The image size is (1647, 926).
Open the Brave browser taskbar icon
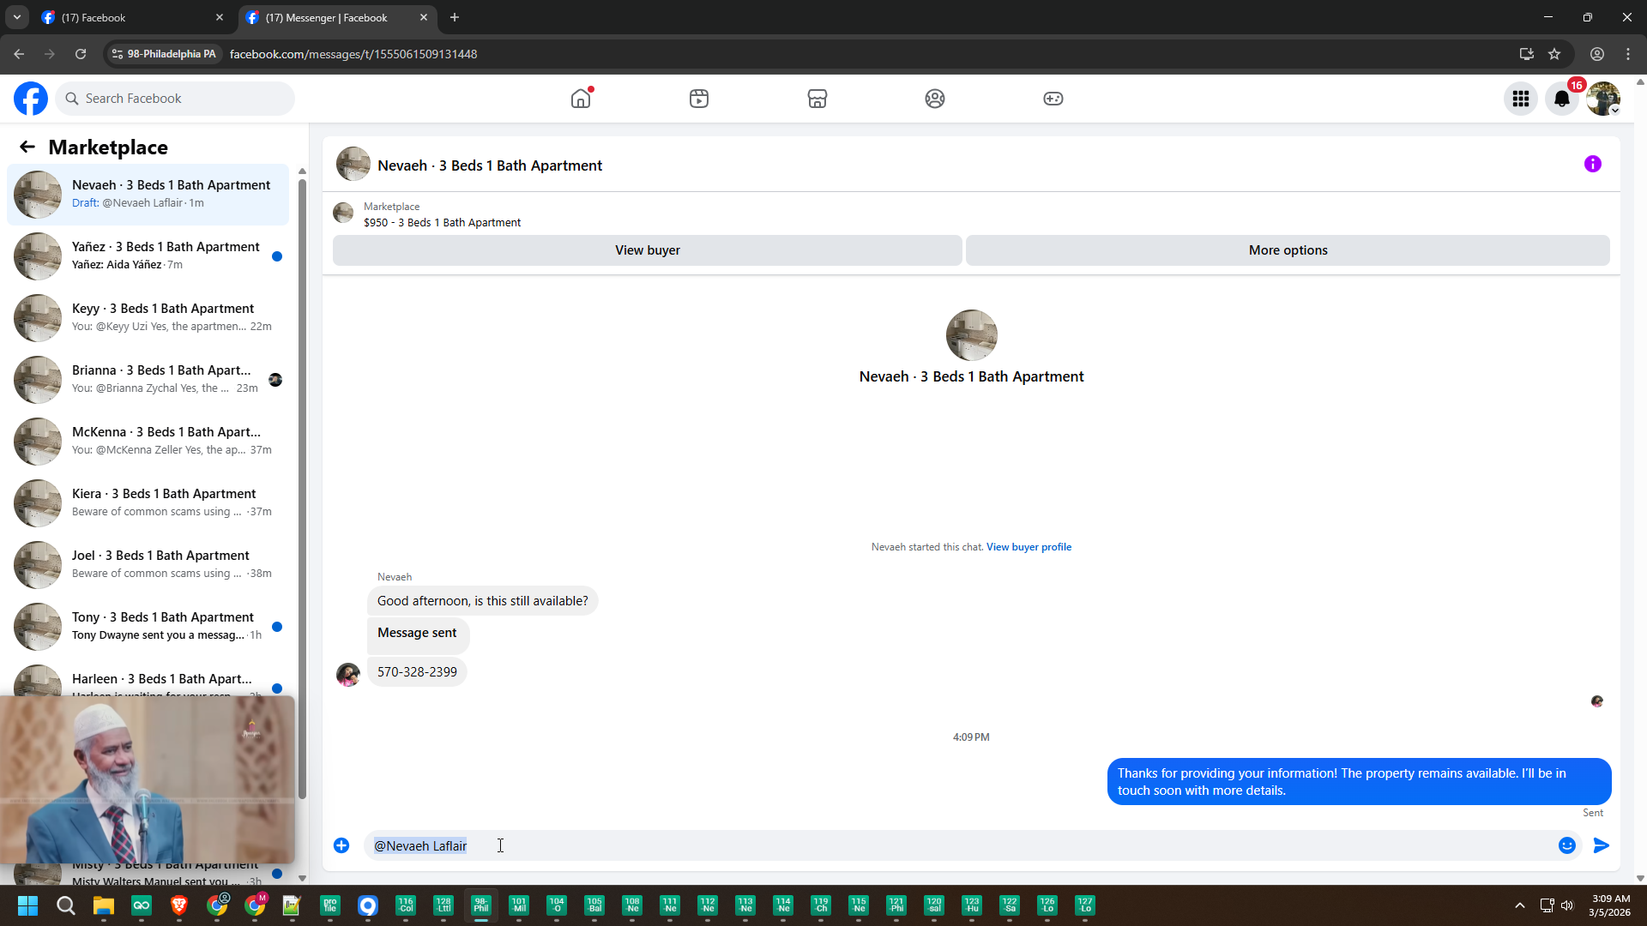click(179, 905)
